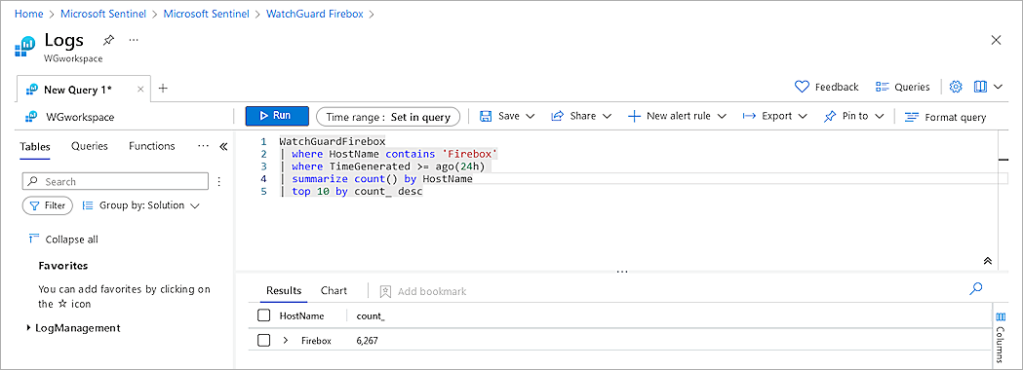Open the Export dropdown

pos(775,116)
